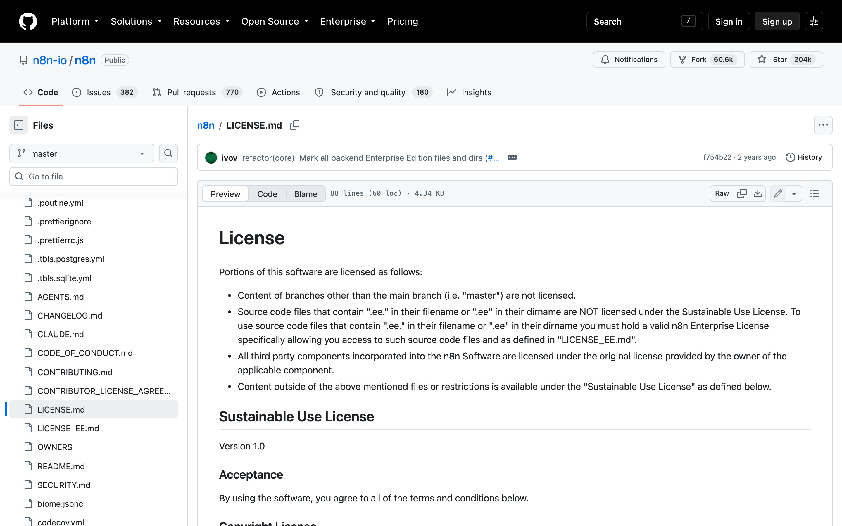Open Security and quality tab
842x526 pixels.
click(373, 92)
